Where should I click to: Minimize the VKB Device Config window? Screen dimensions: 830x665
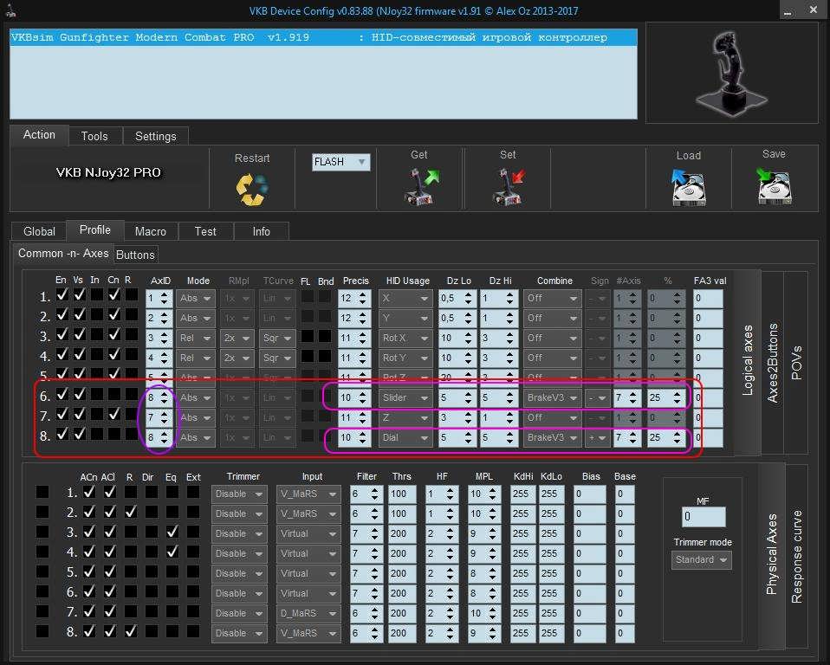click(788, 10)
